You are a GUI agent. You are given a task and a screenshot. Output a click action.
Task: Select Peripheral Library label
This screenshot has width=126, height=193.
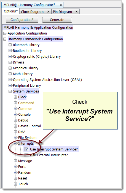[x=27, y=85]
